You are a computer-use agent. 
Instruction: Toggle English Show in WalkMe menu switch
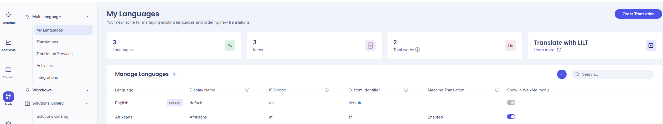pyautogui.click(x=511, y=102)
